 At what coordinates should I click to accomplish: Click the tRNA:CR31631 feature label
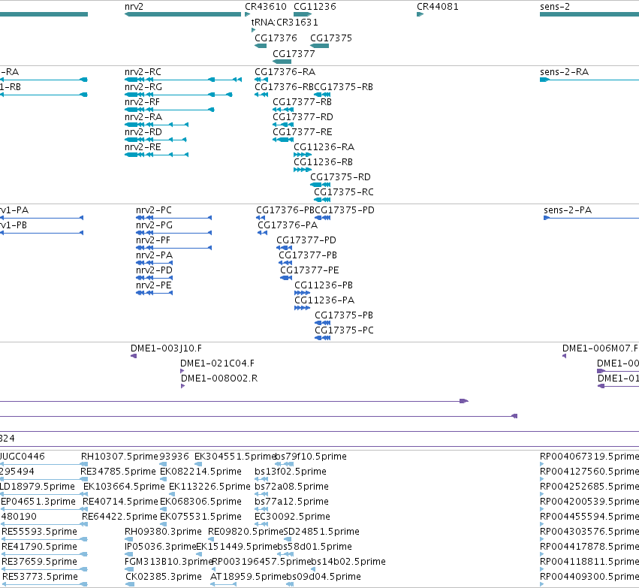(285, 23)
